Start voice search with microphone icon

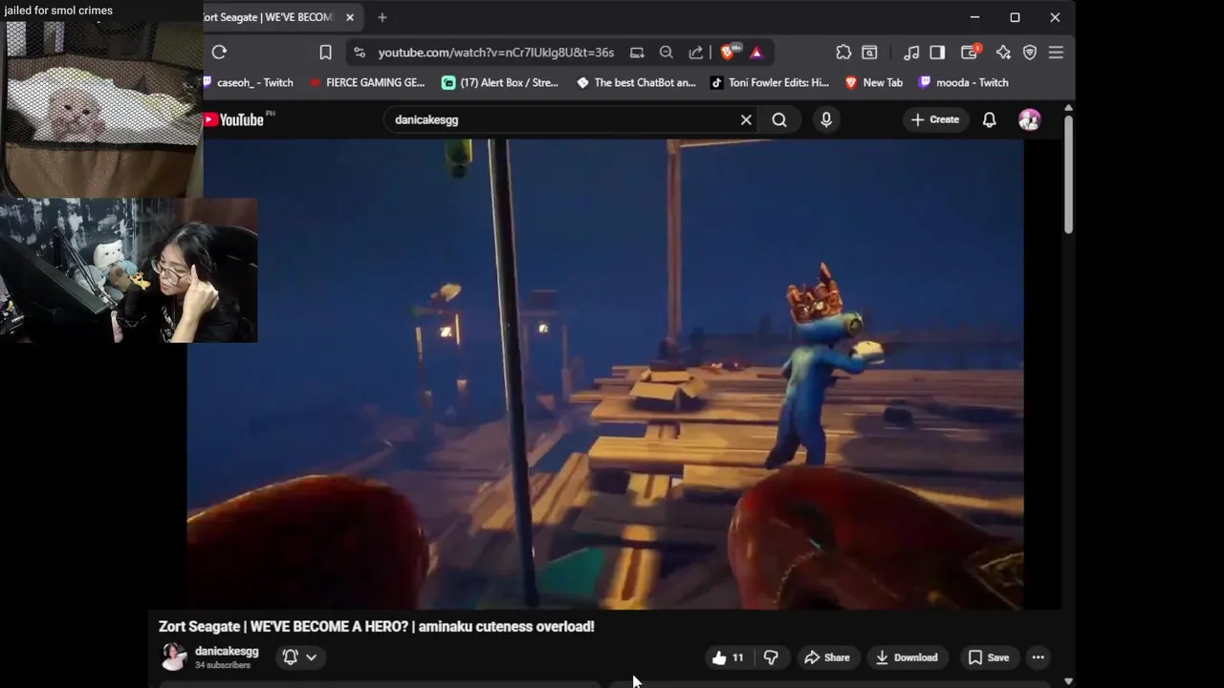point(826,119)
